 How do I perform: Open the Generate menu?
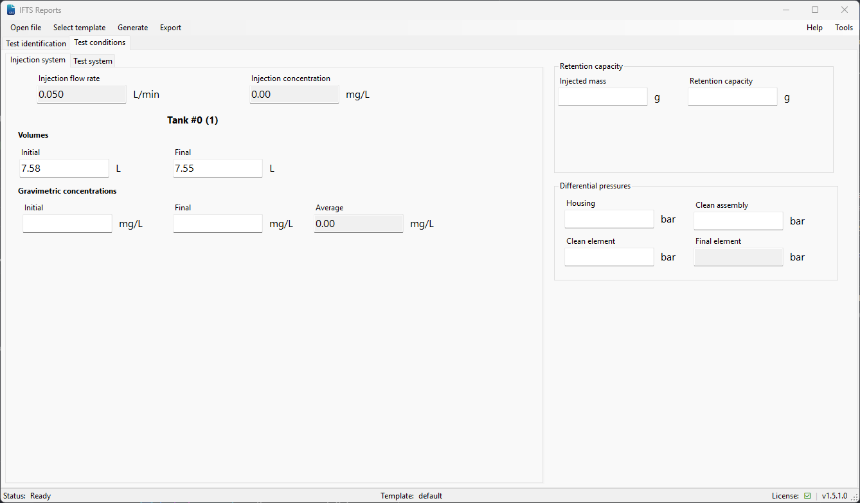click(132, 28)
